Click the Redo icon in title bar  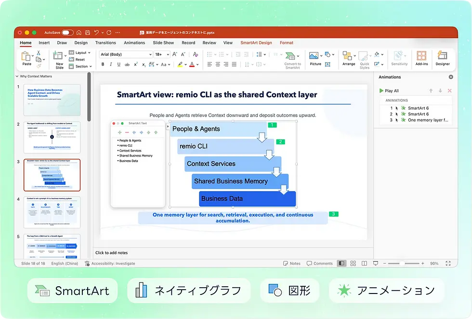109,32
